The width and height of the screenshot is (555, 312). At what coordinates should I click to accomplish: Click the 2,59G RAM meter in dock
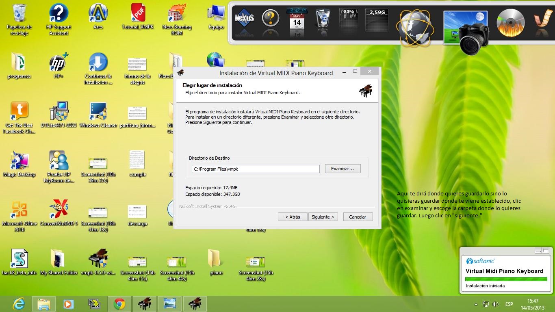point(376,19)
